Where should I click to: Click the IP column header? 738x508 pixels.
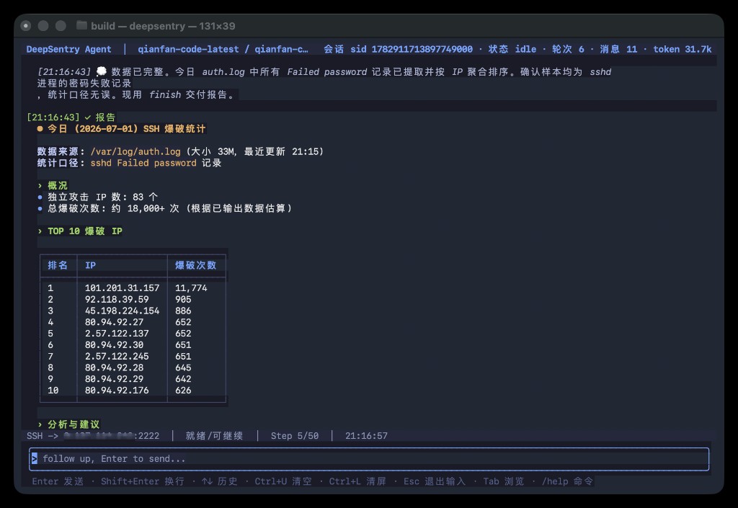(x=90, y=265)
